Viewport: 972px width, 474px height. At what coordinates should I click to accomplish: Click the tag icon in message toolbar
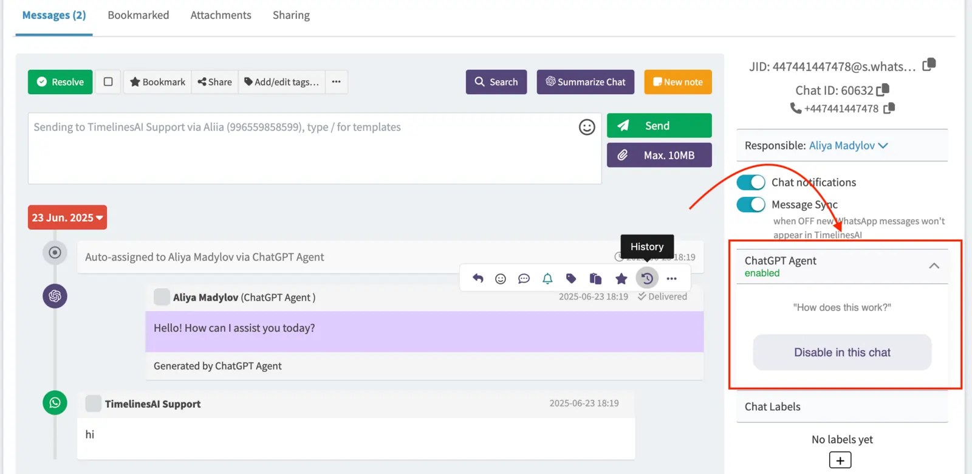click(x=571, y=278)
